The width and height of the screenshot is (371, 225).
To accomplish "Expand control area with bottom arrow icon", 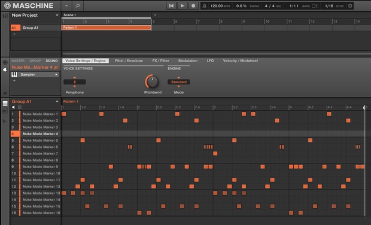I will click(x=5, y=93).
